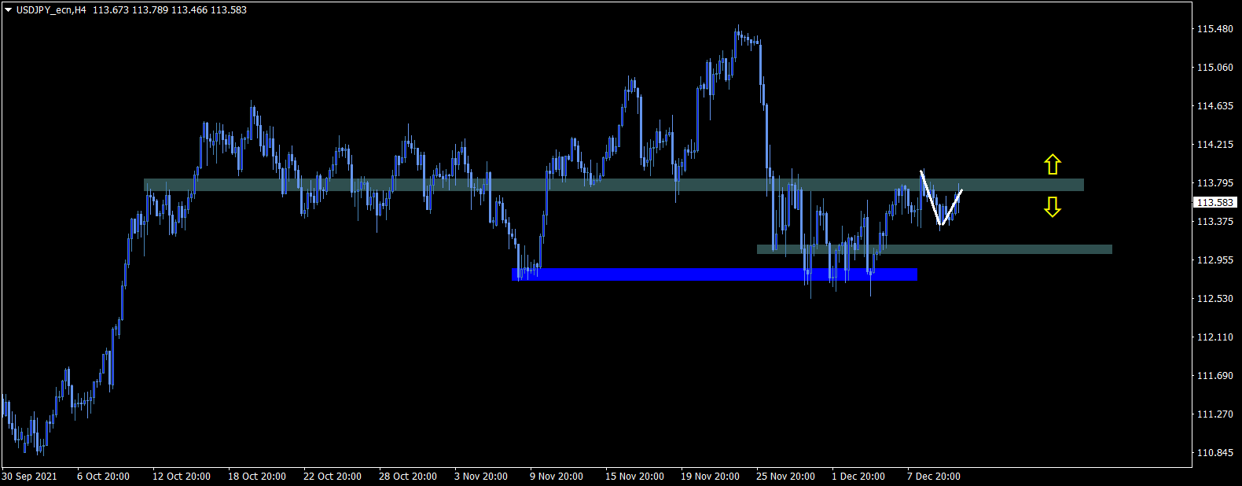Click price scale label 115.060
This screenshot has height=486, width=1242.
1214,68
